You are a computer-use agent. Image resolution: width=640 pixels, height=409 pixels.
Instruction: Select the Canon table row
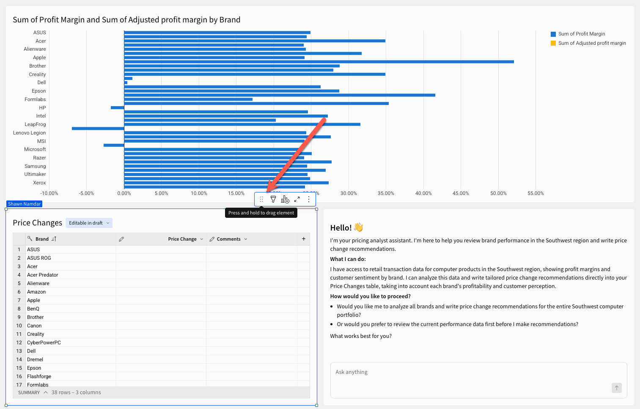pyautogui.click(x=161, y=326)
